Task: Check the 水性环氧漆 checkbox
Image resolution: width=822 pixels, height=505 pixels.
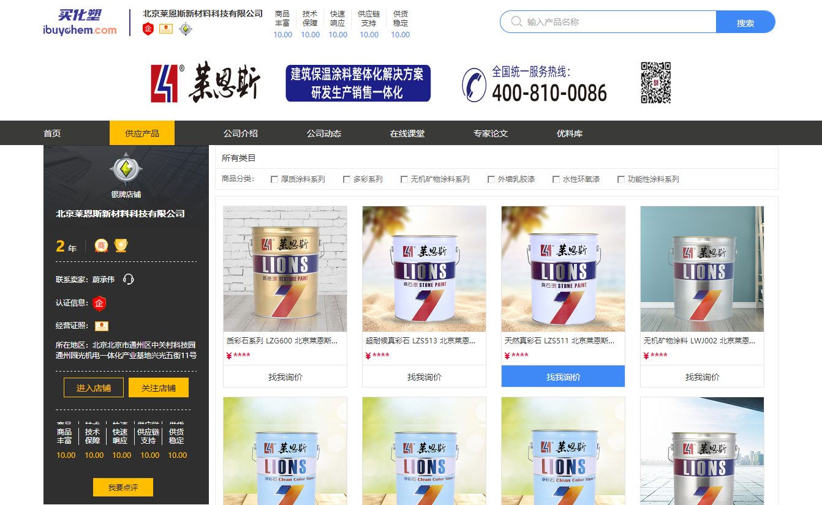Action: click(x=556, y=179)
